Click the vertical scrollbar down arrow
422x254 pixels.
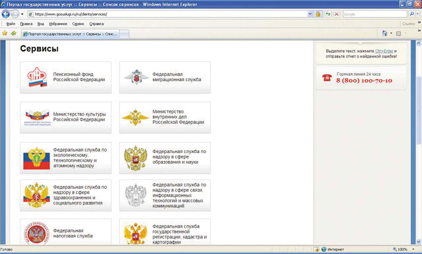click(419, 241)
